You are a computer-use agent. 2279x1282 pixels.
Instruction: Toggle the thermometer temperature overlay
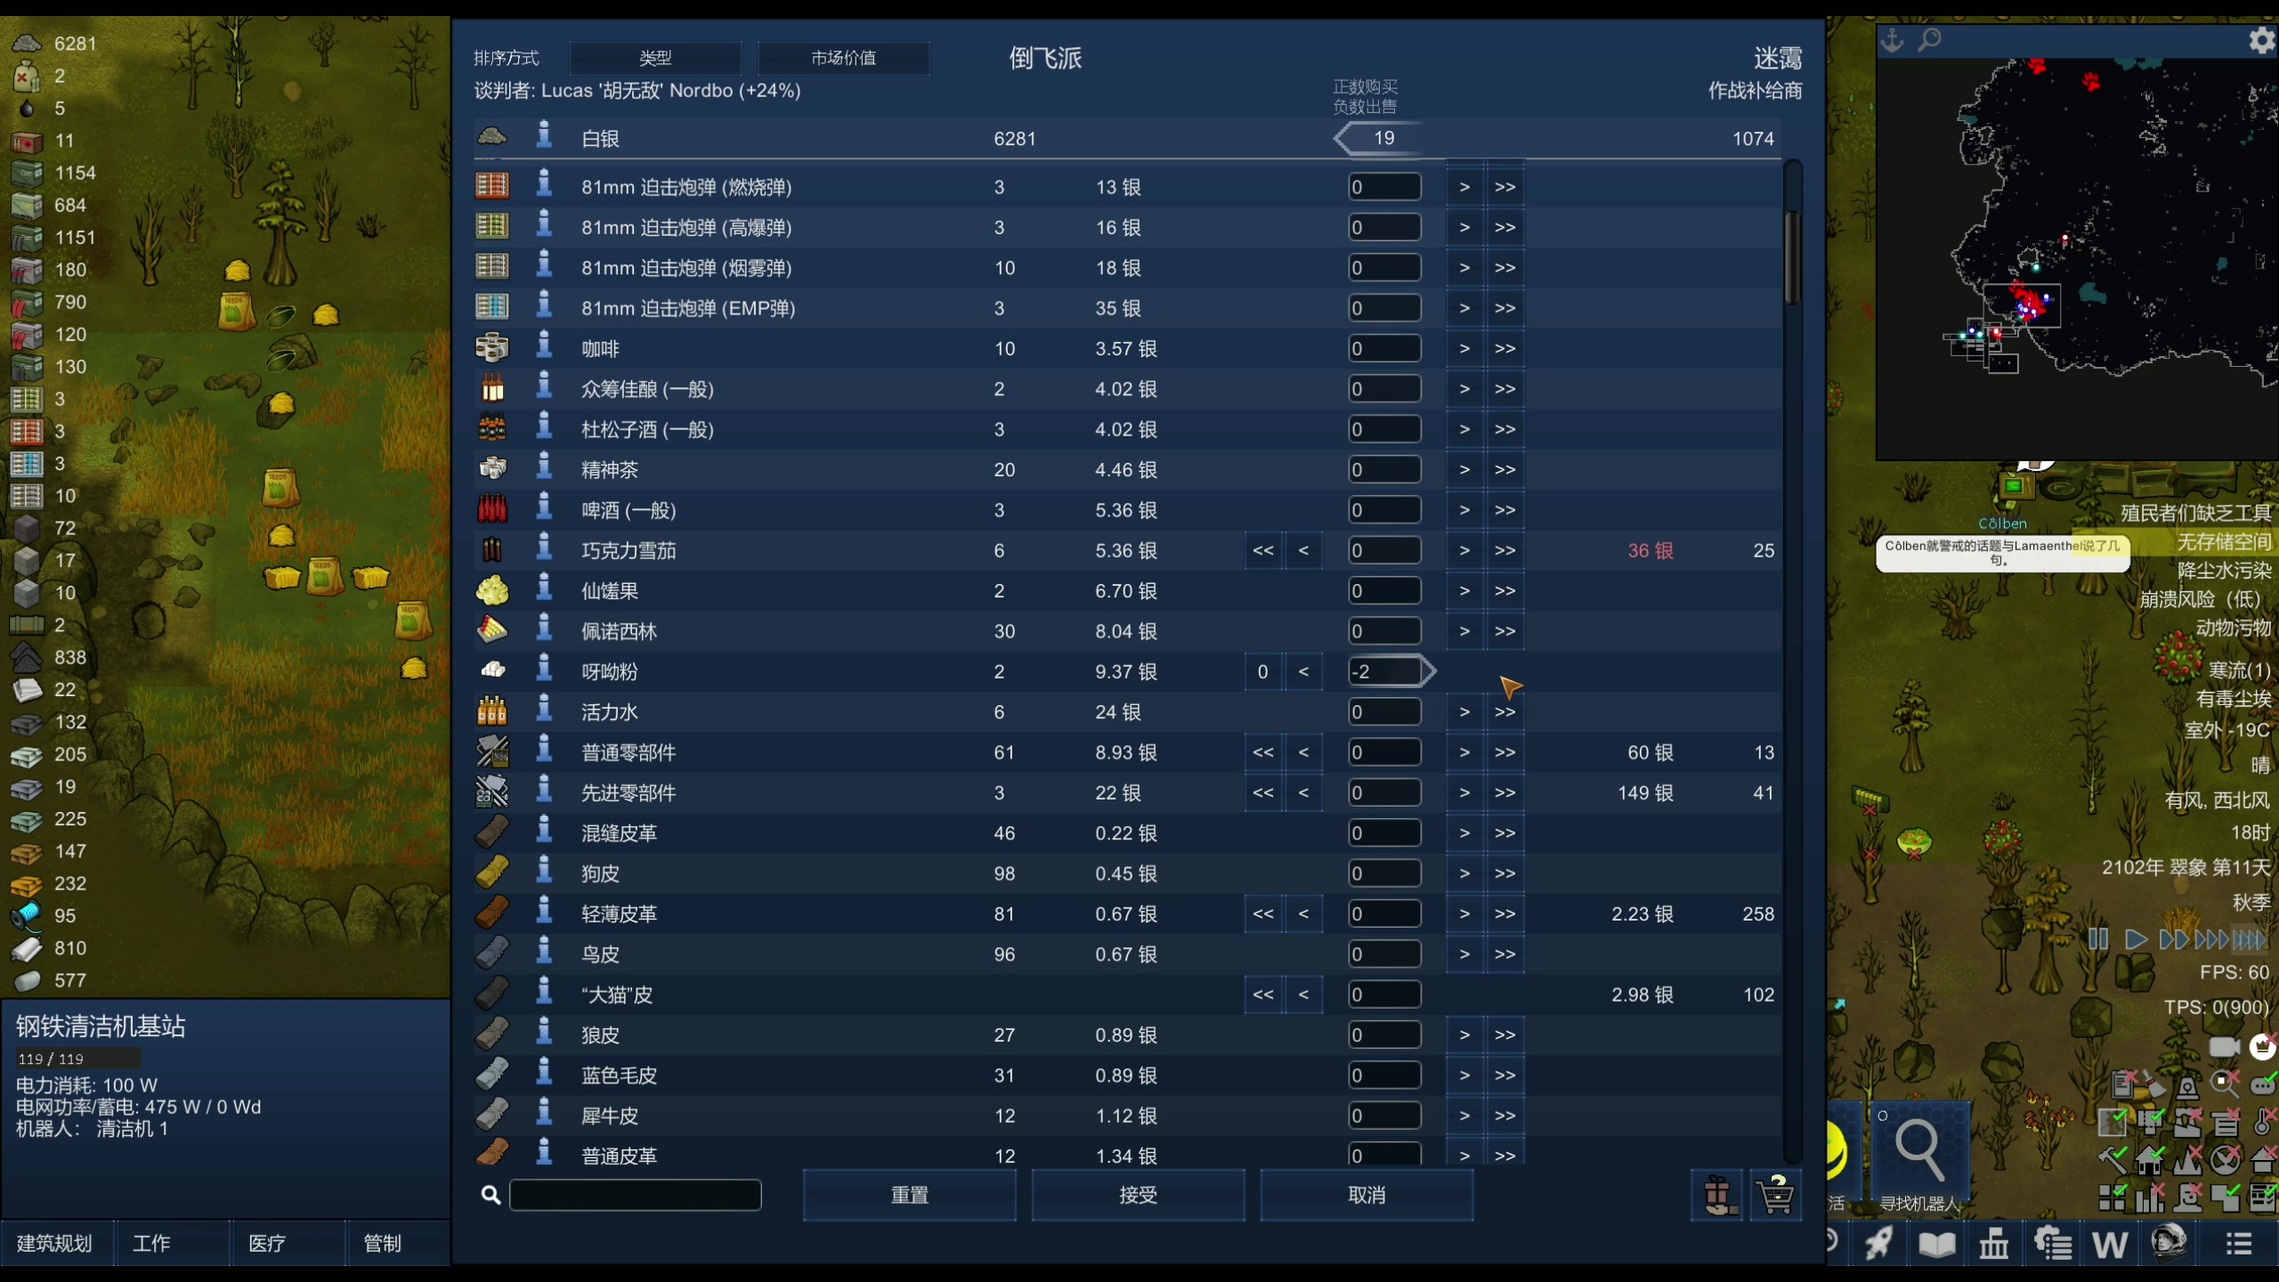[2262, 1123]
